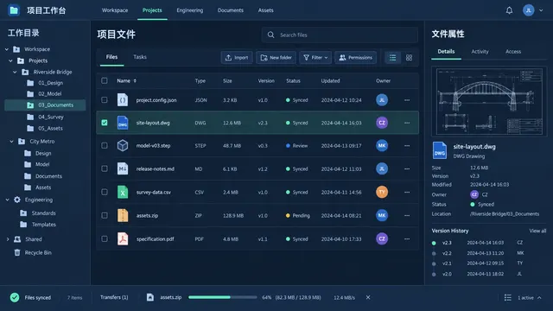Click the Files synced checkmark icon
Screen dimensions: 553x311
click(x=15, y=297)
